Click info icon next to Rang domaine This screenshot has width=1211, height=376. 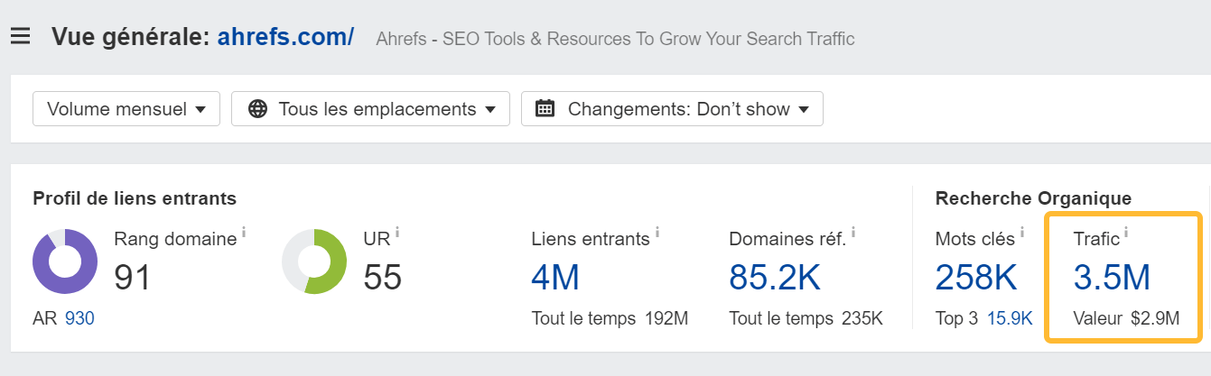point(244,233)
